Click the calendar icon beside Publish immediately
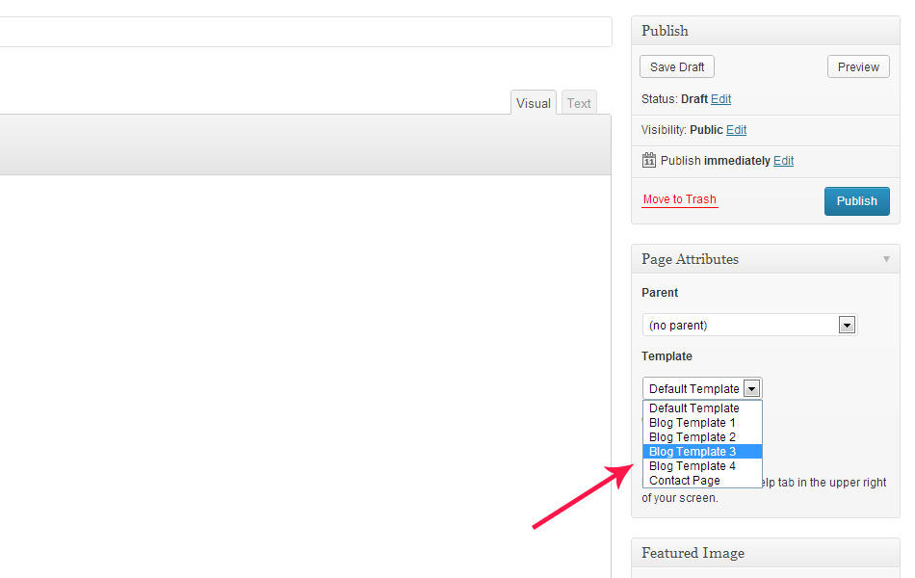The width and height of the screenshot is (915, 578). point(648,161)
